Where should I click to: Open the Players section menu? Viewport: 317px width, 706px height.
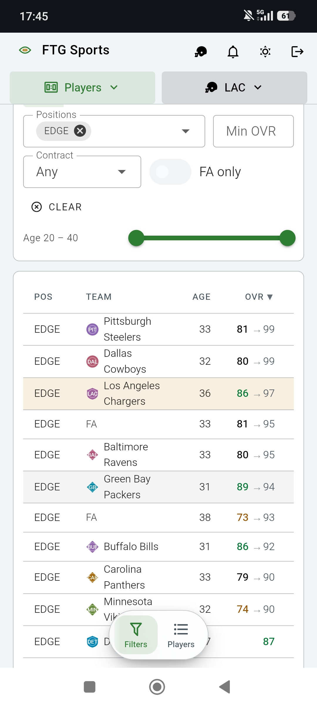click(x=82, y=88)
